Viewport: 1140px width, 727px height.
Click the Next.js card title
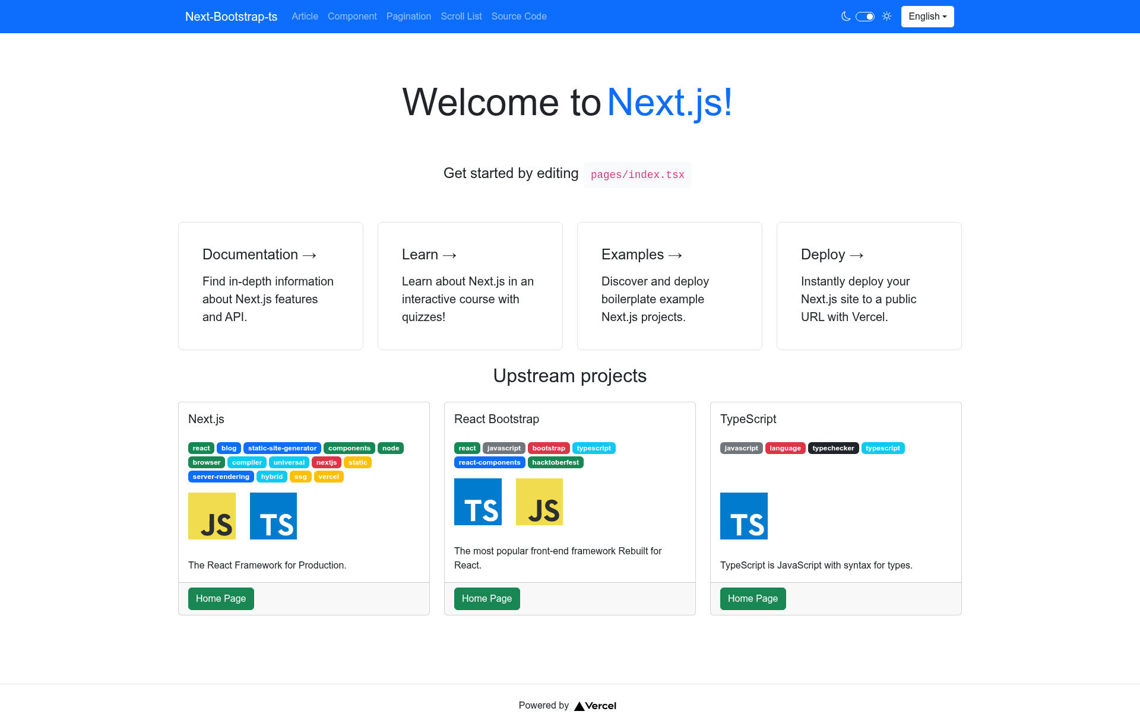coord(206,419)
